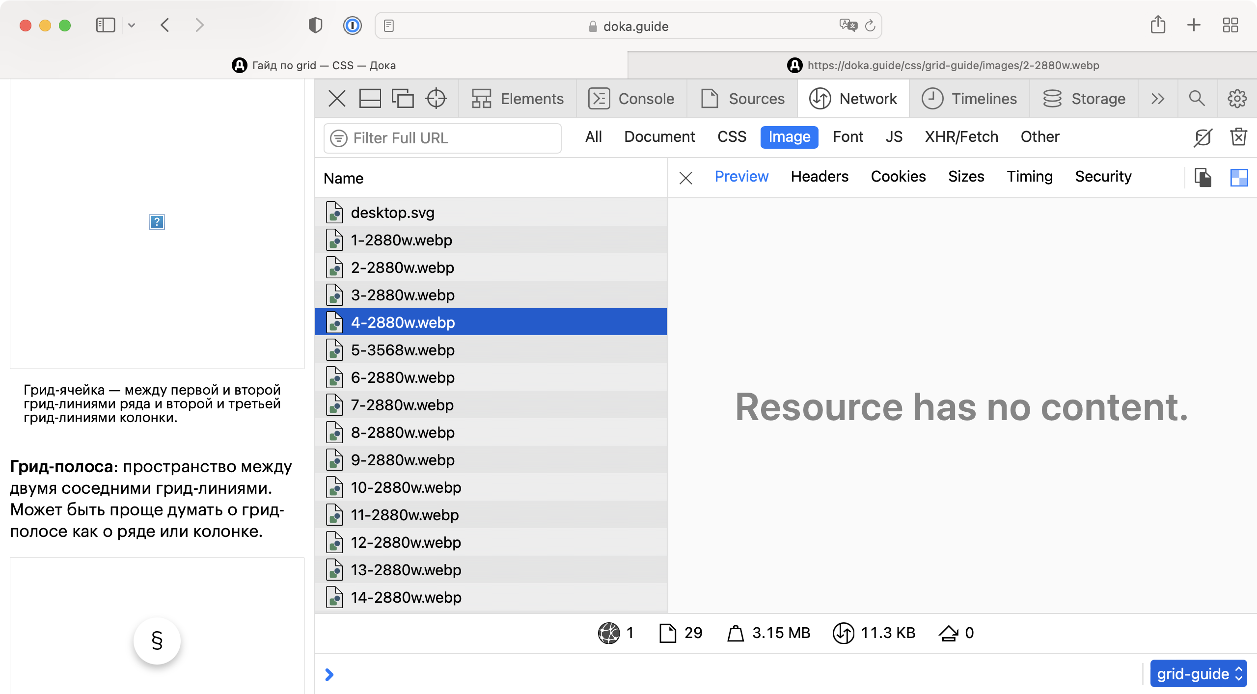Open Safari tab overview
1257x694 pixels.
pos(1230,25)
